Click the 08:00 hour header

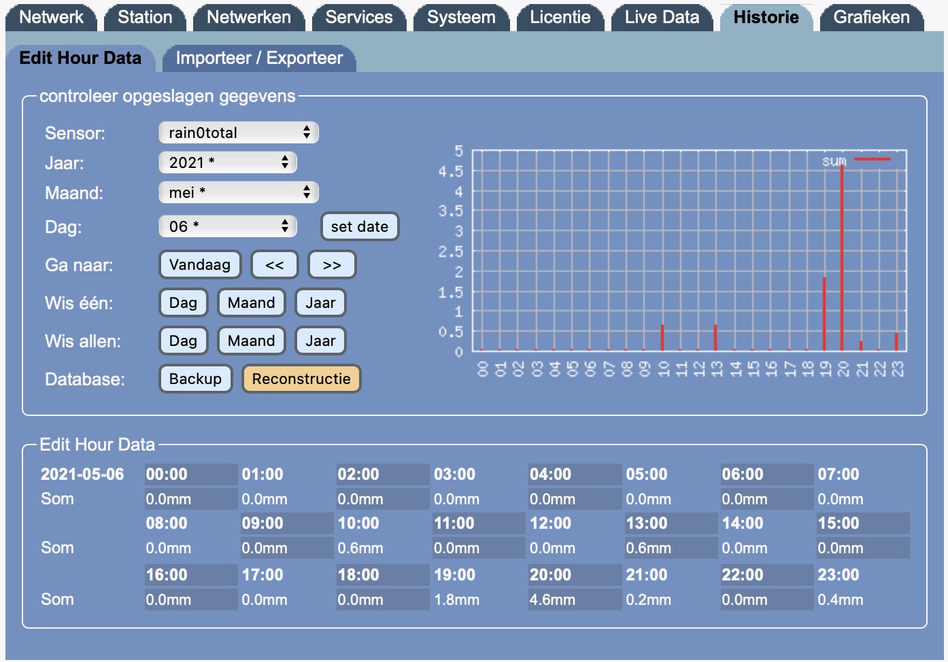pos(167,523)
